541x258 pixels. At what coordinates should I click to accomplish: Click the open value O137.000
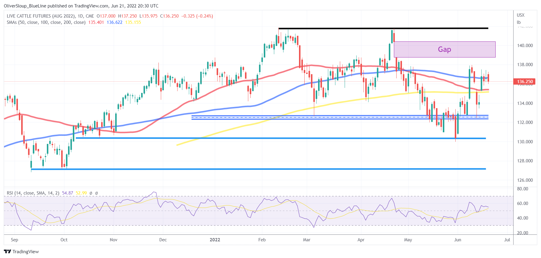(106, 16)
